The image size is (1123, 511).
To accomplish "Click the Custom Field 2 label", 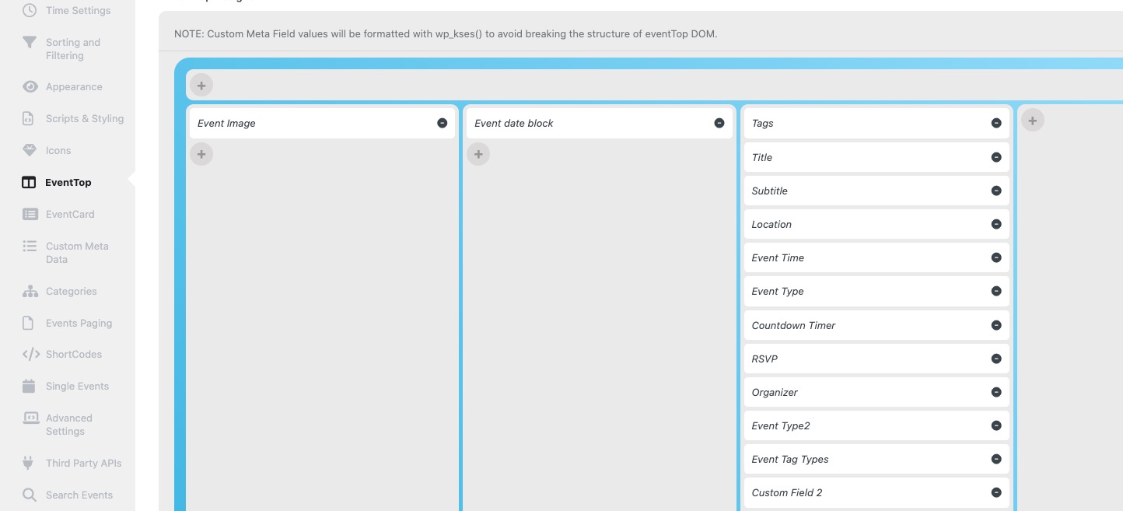I will 787,492.
